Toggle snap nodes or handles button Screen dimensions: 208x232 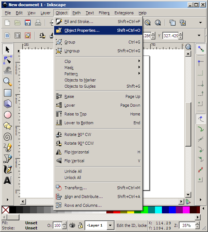click(x=201, y=119)
